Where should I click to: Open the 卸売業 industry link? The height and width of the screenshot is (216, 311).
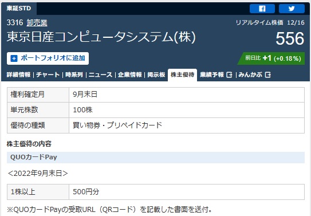point(37,22)
